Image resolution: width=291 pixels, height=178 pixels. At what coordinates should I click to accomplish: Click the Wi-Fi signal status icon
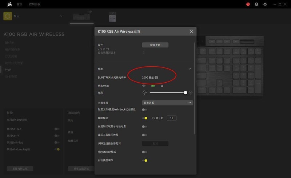click(x=144, y=86)
